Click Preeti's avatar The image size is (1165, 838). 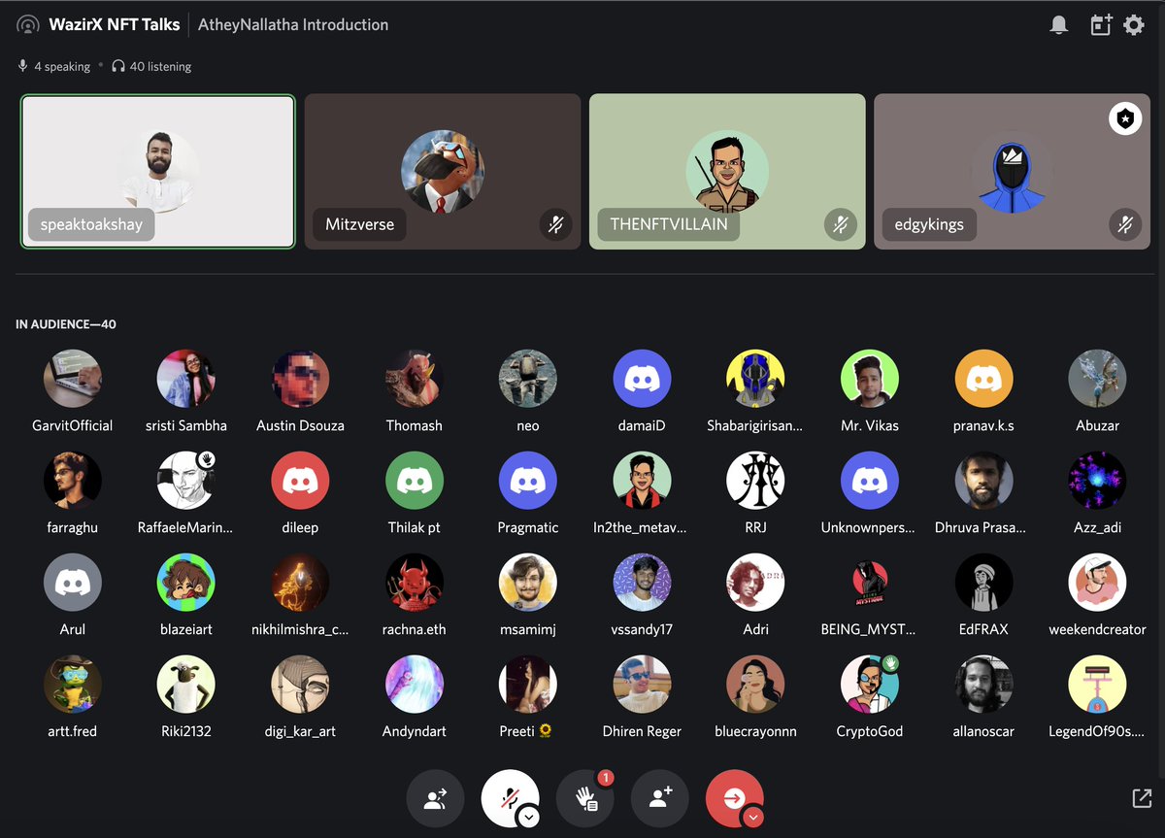coord(528,685)
